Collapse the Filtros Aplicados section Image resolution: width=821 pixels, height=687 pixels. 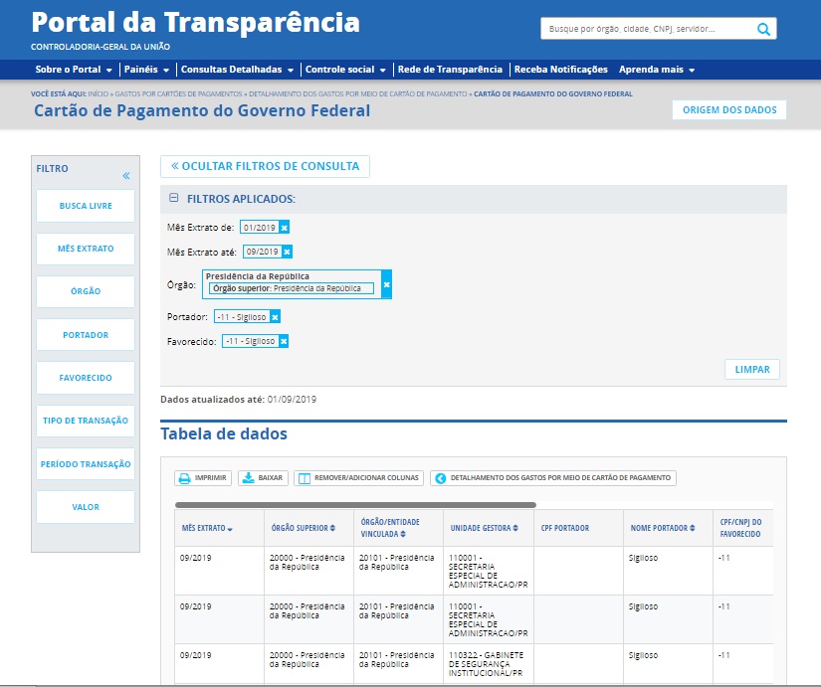click(174, 199)
